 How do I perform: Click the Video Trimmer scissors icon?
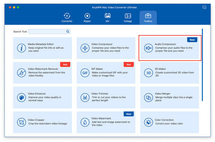click(85, 97)
